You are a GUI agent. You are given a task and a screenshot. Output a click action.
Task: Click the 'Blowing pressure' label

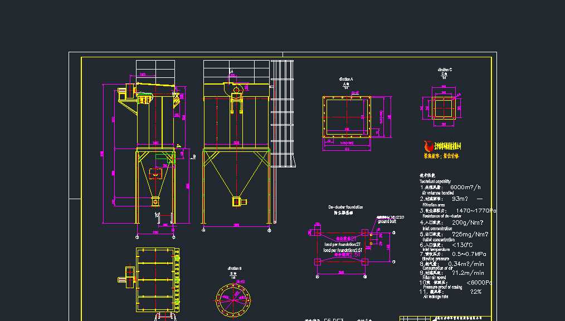tap(436, 259)
